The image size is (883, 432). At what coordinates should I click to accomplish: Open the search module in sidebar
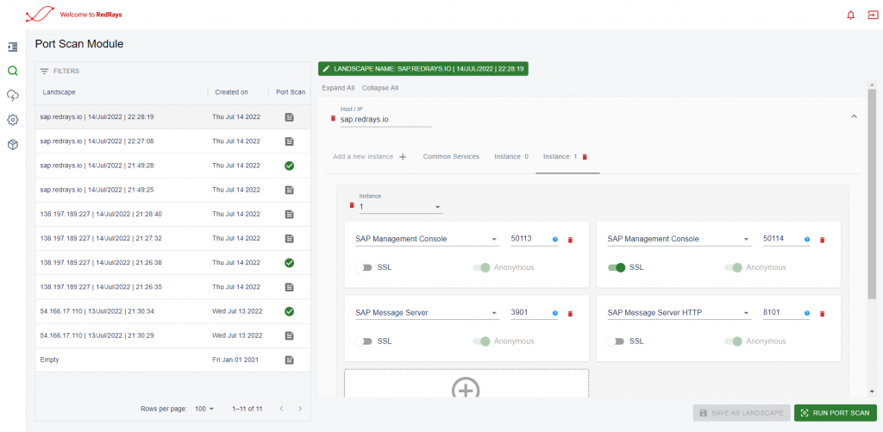pos(13,71)
